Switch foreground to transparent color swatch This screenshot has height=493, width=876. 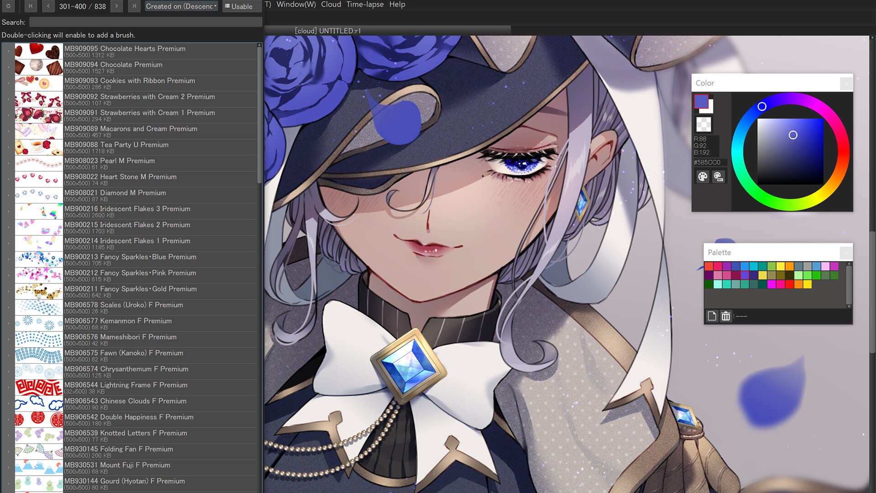[704, 123]
